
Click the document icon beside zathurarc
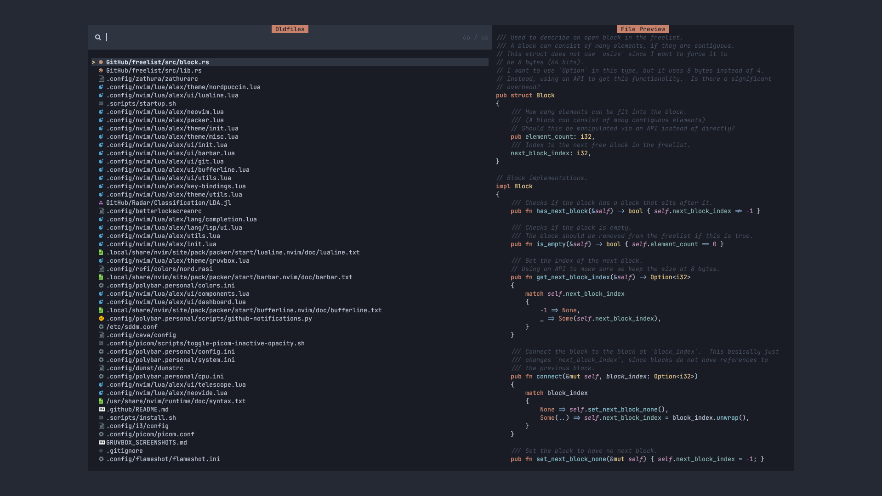click(101, 79)
